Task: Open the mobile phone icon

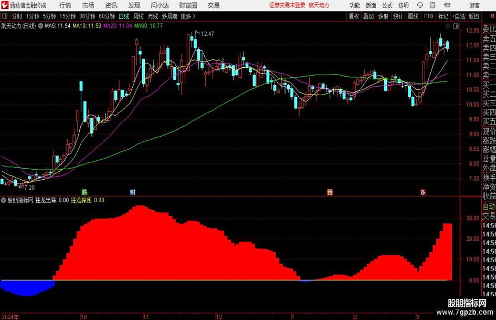Action: click(432, 5)
